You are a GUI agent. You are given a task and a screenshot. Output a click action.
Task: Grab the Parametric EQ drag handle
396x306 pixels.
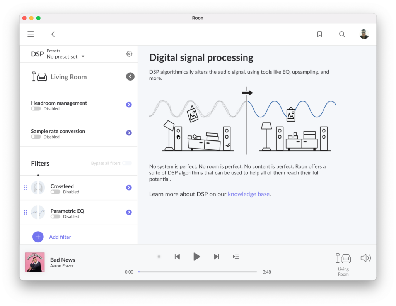26,212
